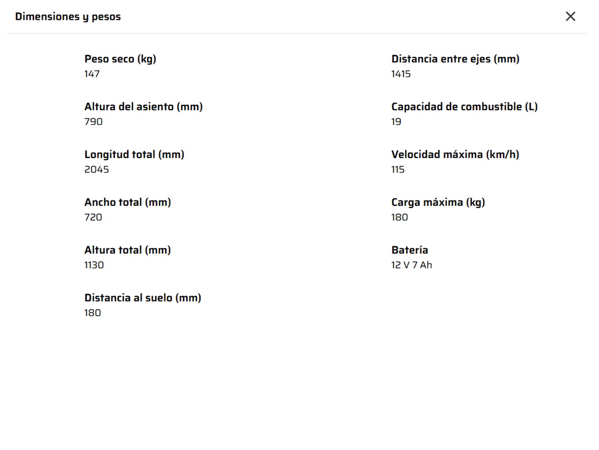Click the 2045 length value

coord(97,169)
